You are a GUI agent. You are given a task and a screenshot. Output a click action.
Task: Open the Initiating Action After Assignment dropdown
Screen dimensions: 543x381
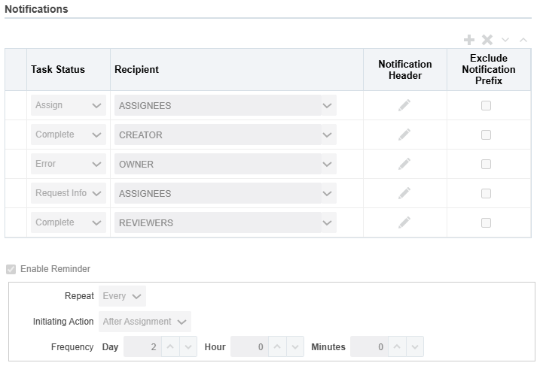pos(145,322)
